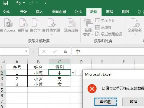Select column C header
The height and width of the screenshot is (108, 144).
click(60, 62)
